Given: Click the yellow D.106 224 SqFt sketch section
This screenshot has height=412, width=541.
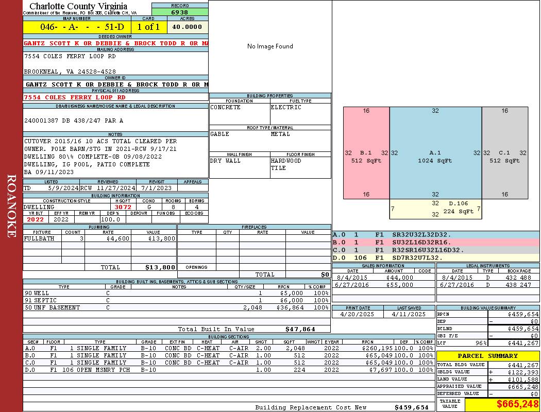Looking at the screenshot, I should tap(436, 209).
